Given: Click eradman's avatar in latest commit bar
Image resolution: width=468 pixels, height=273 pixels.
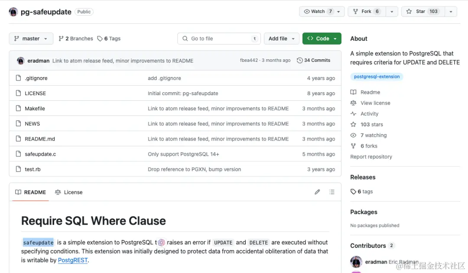Looking at the screenshot, I should [x=21, y=61].
